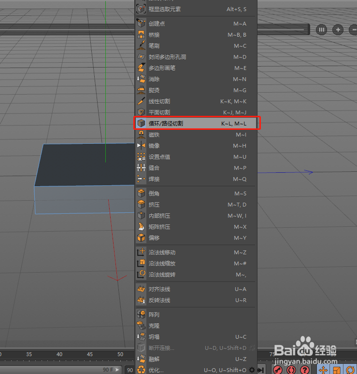The height and width of the screenshot is (374, 357).
Task: Choose 坍塌 collapse from the menu
Action: click(x=196, y=337)
